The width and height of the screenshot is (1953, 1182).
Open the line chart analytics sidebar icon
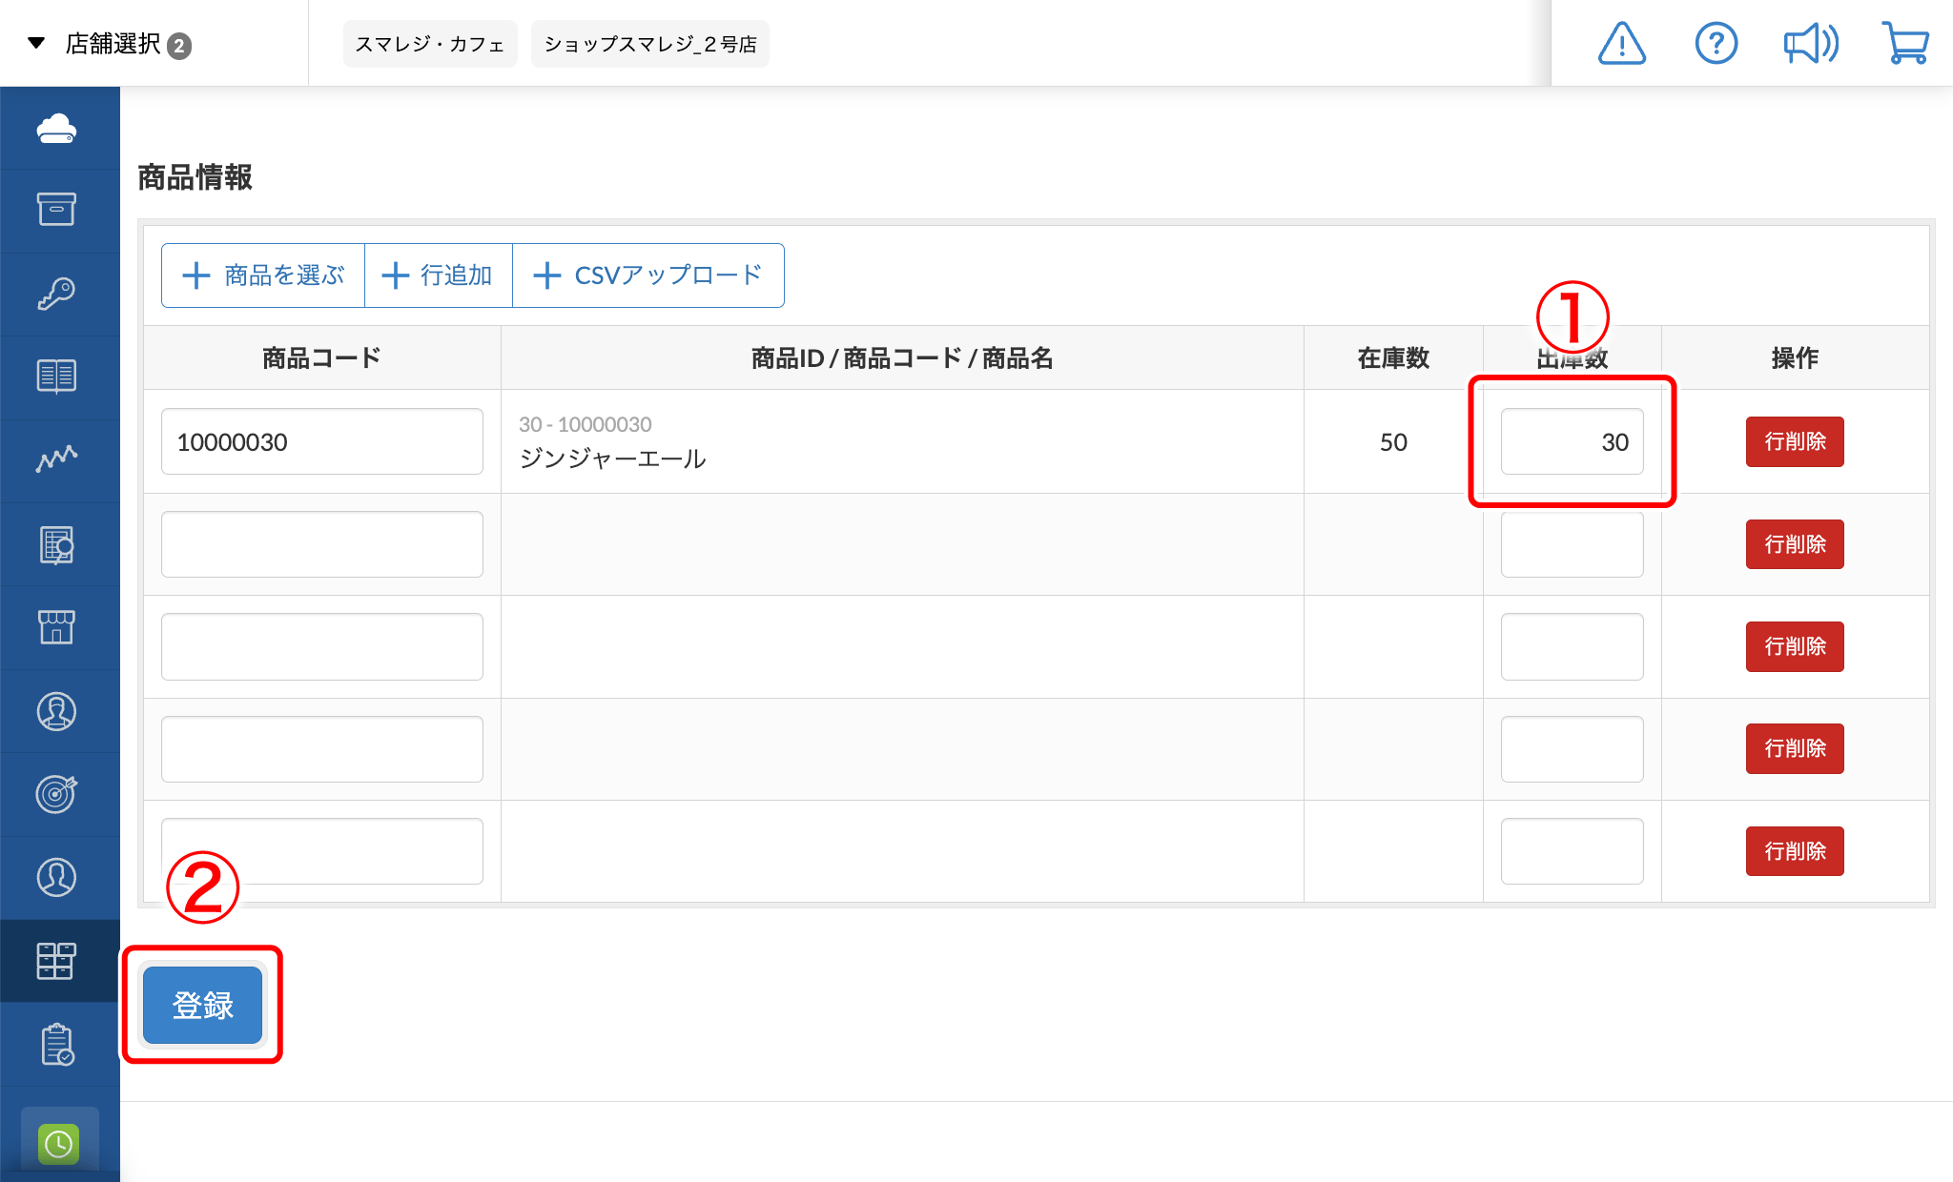(x=57, y=459)
